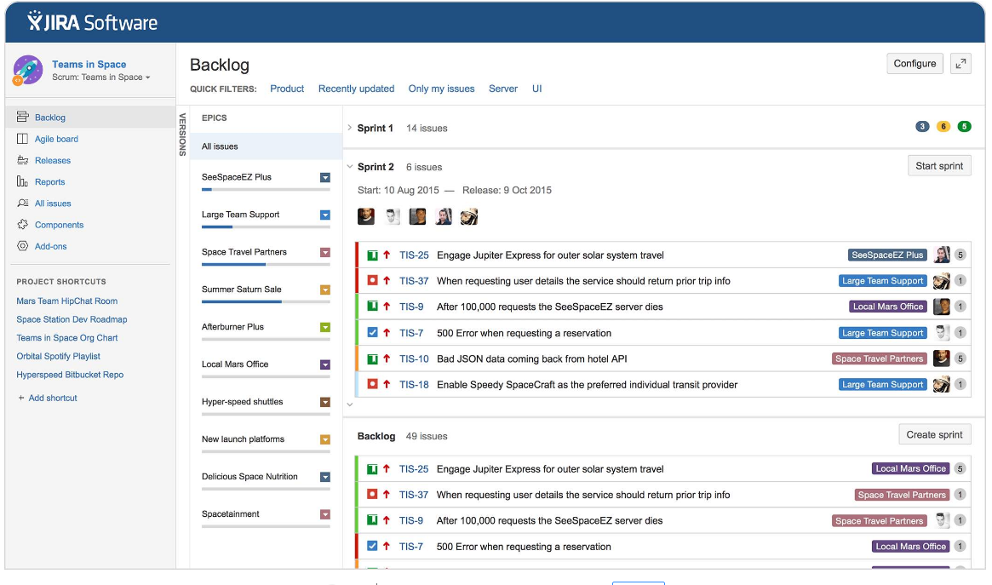Open dropdown for Hyper-speed shuttles epic

[325, 402]
